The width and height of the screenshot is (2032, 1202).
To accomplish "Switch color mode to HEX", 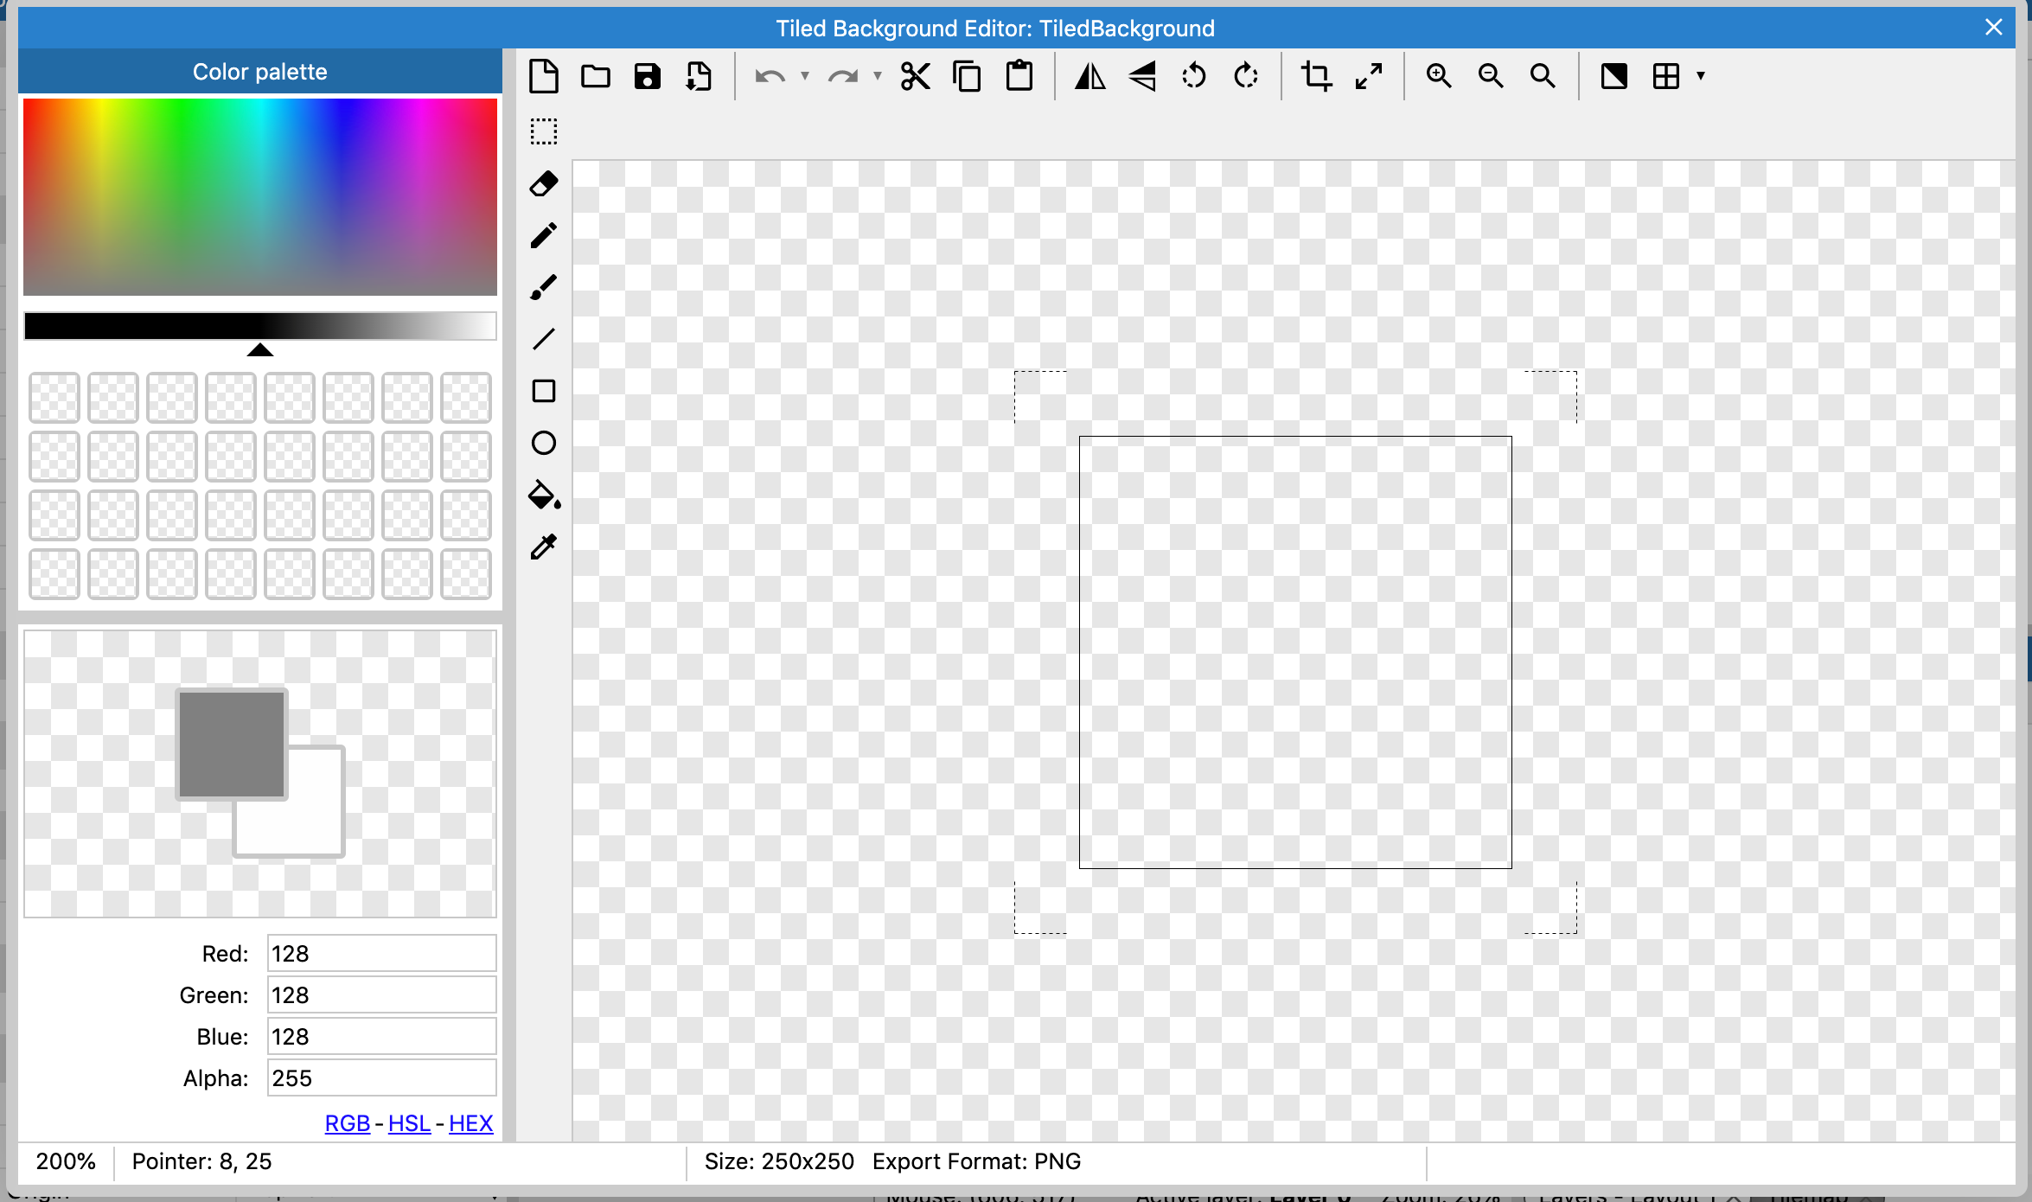I will pyautogui.click(x=471, y=1122).
